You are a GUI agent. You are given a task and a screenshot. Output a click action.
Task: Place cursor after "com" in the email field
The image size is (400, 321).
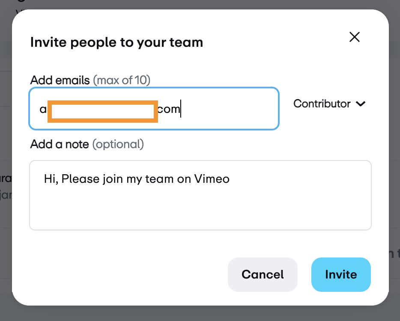point(180,109)
